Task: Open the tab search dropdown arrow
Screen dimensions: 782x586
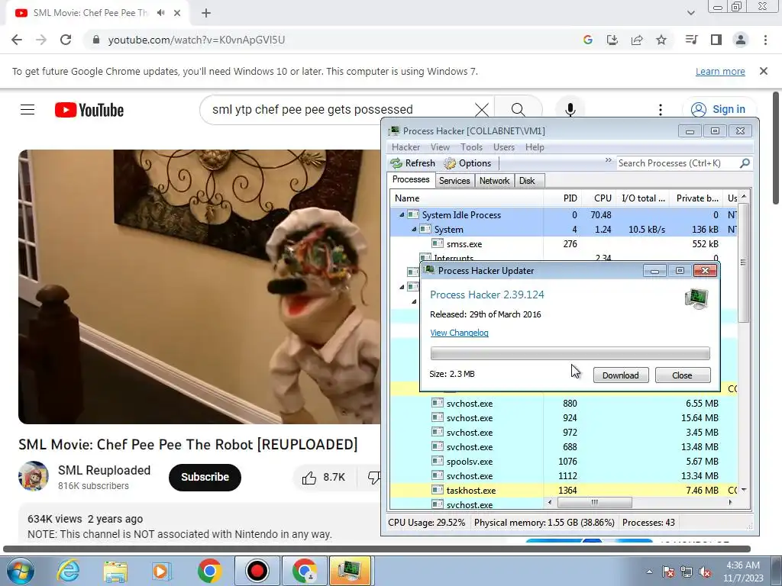Action: click(x=691, y=13)
